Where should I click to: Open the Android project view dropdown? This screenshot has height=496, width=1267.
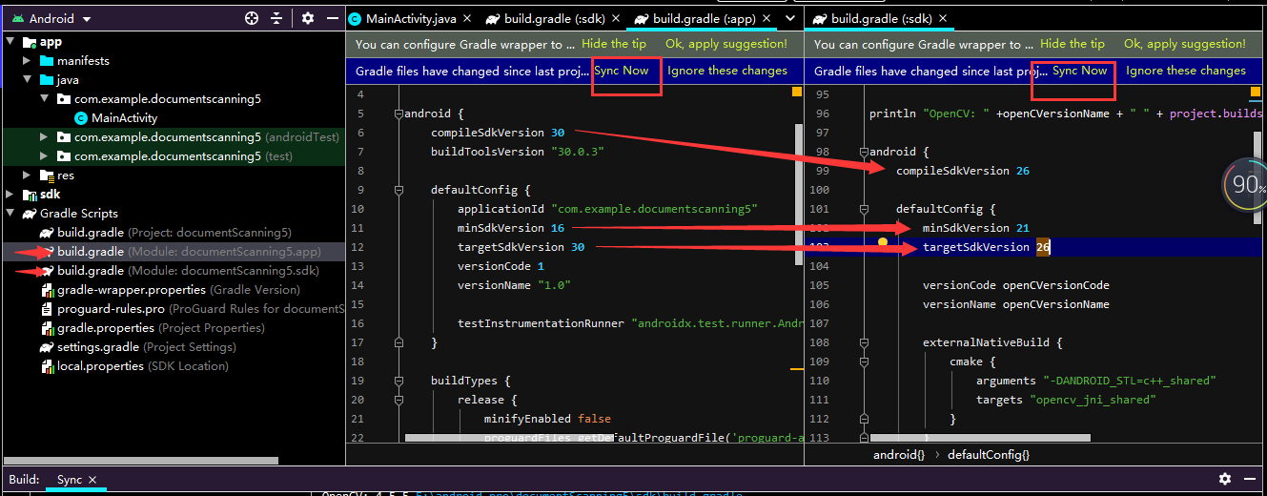(x=51, y=18)
